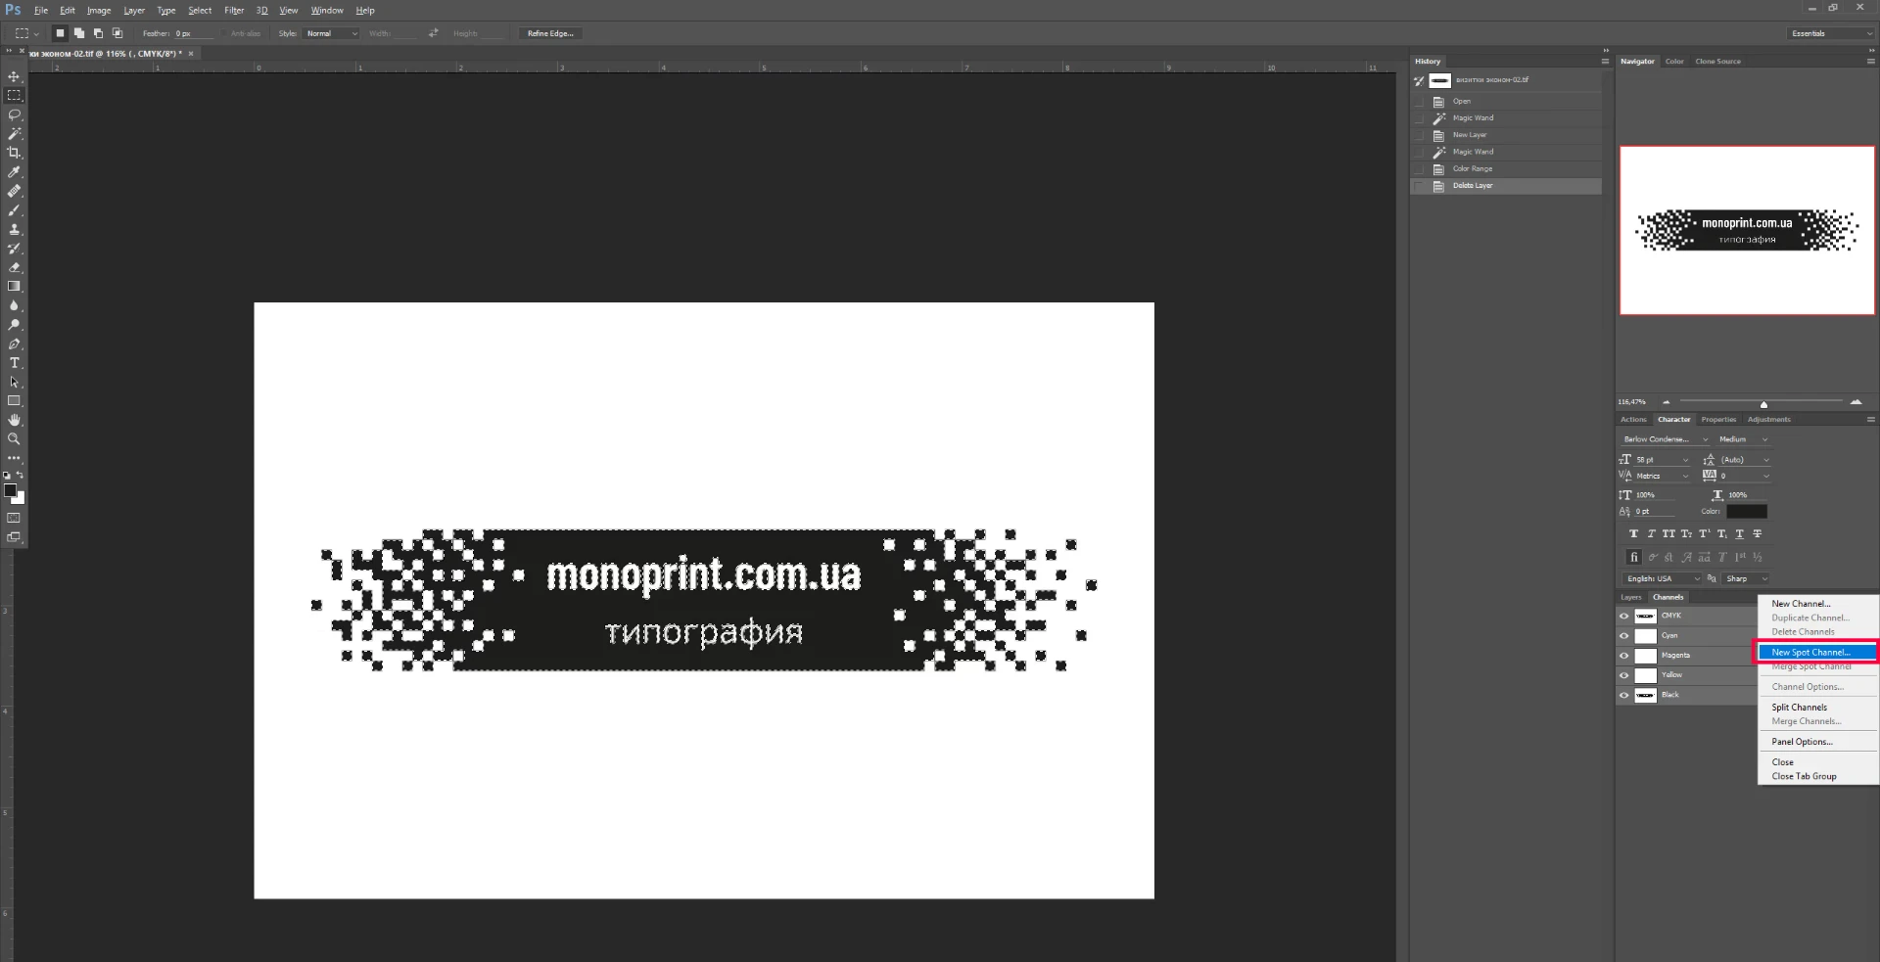Open the Style dropdown set to Normal
The width and height of the screenshot is (1880, 962).
click(332, 33)
